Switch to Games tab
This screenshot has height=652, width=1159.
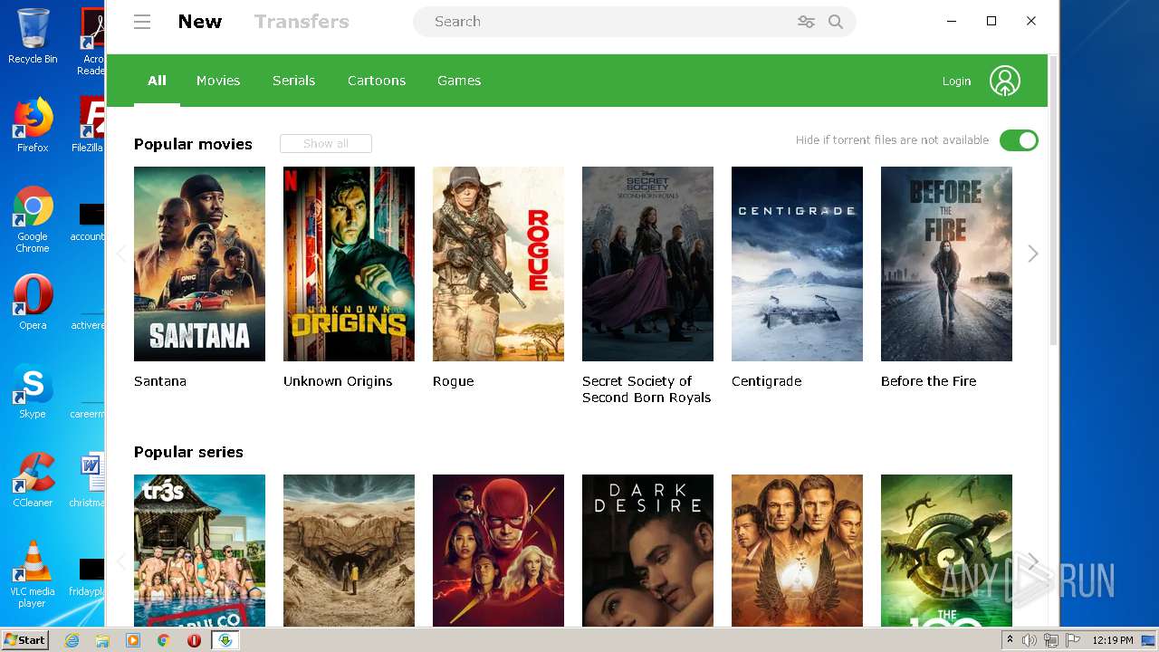tap(459, 81)
